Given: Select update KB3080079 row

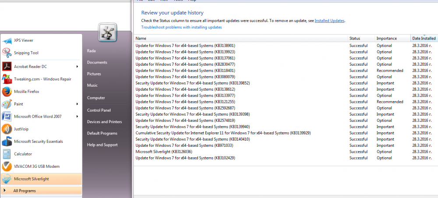Looking at the screenshot, I should coord(286,77).
